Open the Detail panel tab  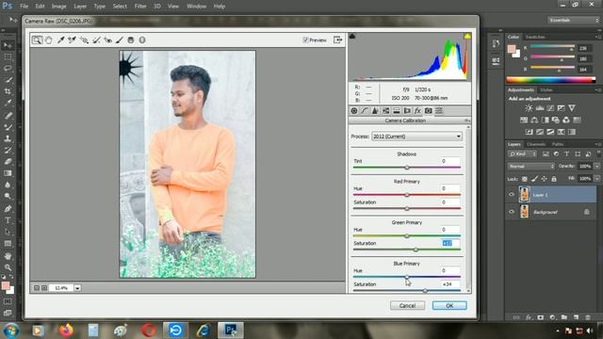coord(375,111)
